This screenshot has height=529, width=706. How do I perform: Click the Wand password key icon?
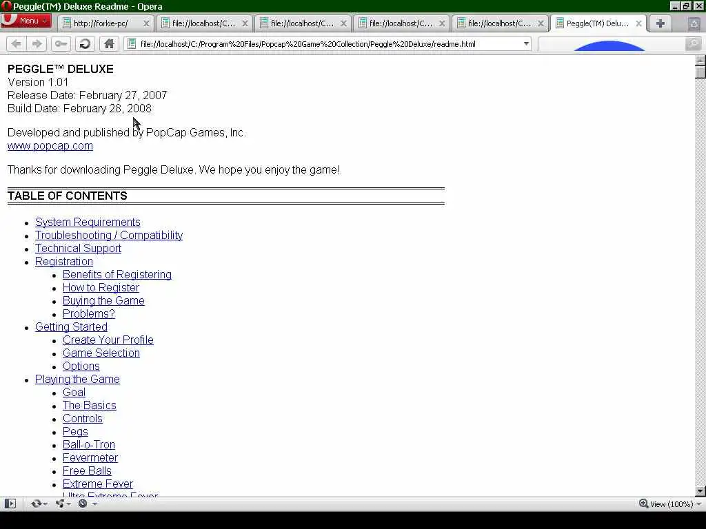pyautogui.click(x=61, y=43)
